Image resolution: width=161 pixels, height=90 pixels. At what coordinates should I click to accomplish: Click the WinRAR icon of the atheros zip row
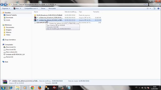click(x=35, y=20)
